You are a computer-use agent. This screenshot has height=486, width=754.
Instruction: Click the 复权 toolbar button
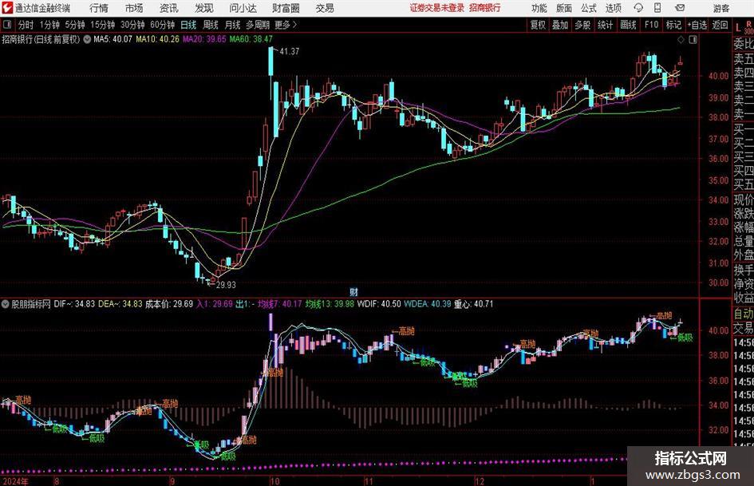pos(538,25)
